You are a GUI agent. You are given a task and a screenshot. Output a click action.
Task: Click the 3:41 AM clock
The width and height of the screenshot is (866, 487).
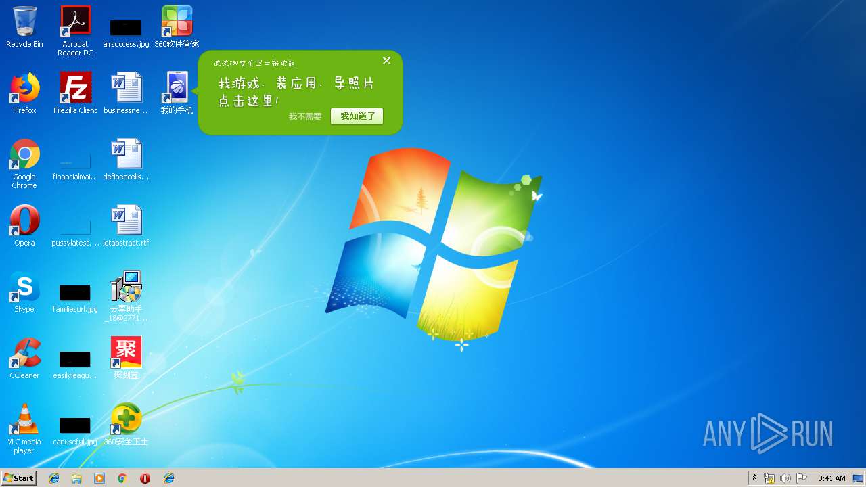pyautogui.click(x=831, y=478)
